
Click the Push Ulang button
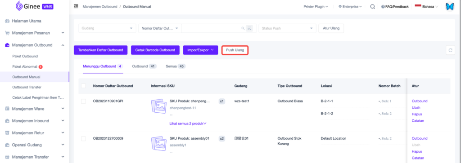click(235, 50)
